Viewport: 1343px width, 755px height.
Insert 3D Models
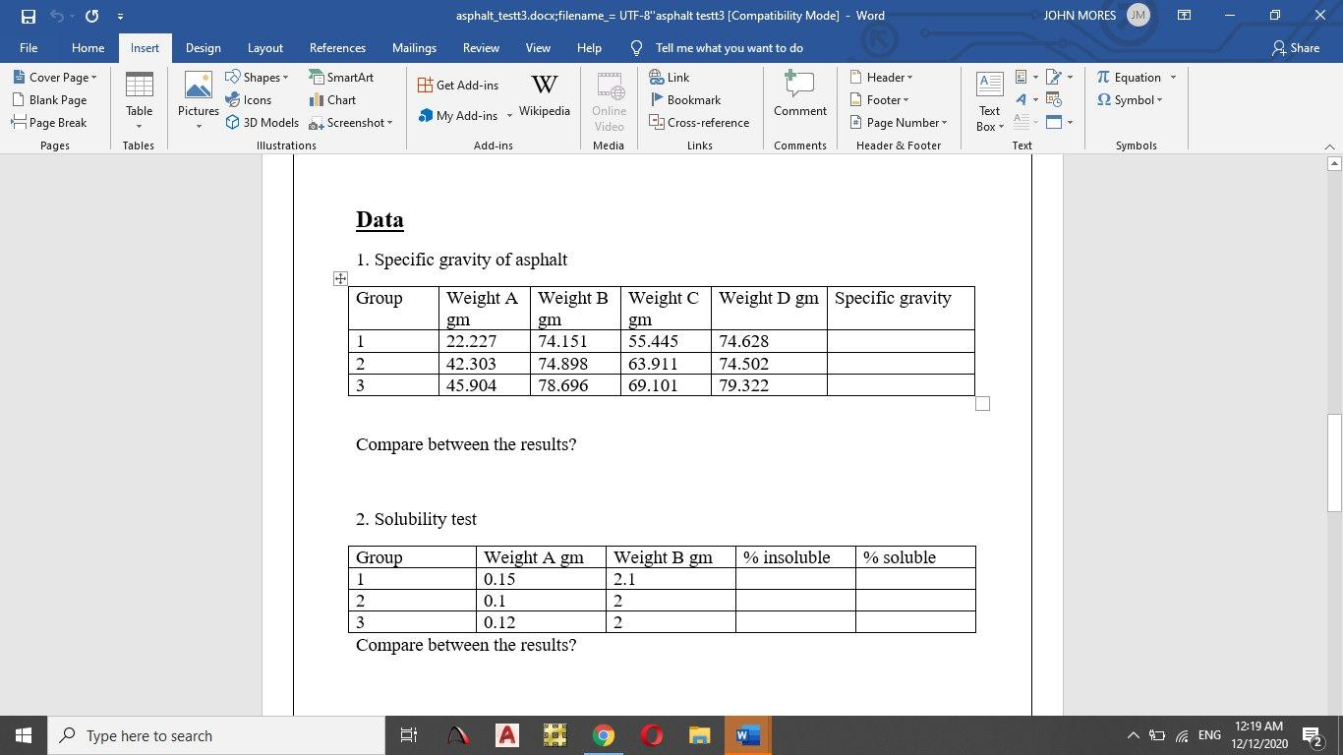pyautogui.click(x=263, y=122)
